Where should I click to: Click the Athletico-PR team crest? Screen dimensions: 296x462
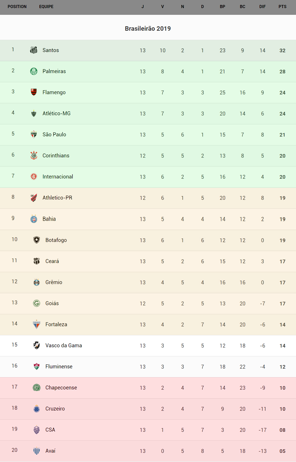pyautogui.click(x=34, y=198)
